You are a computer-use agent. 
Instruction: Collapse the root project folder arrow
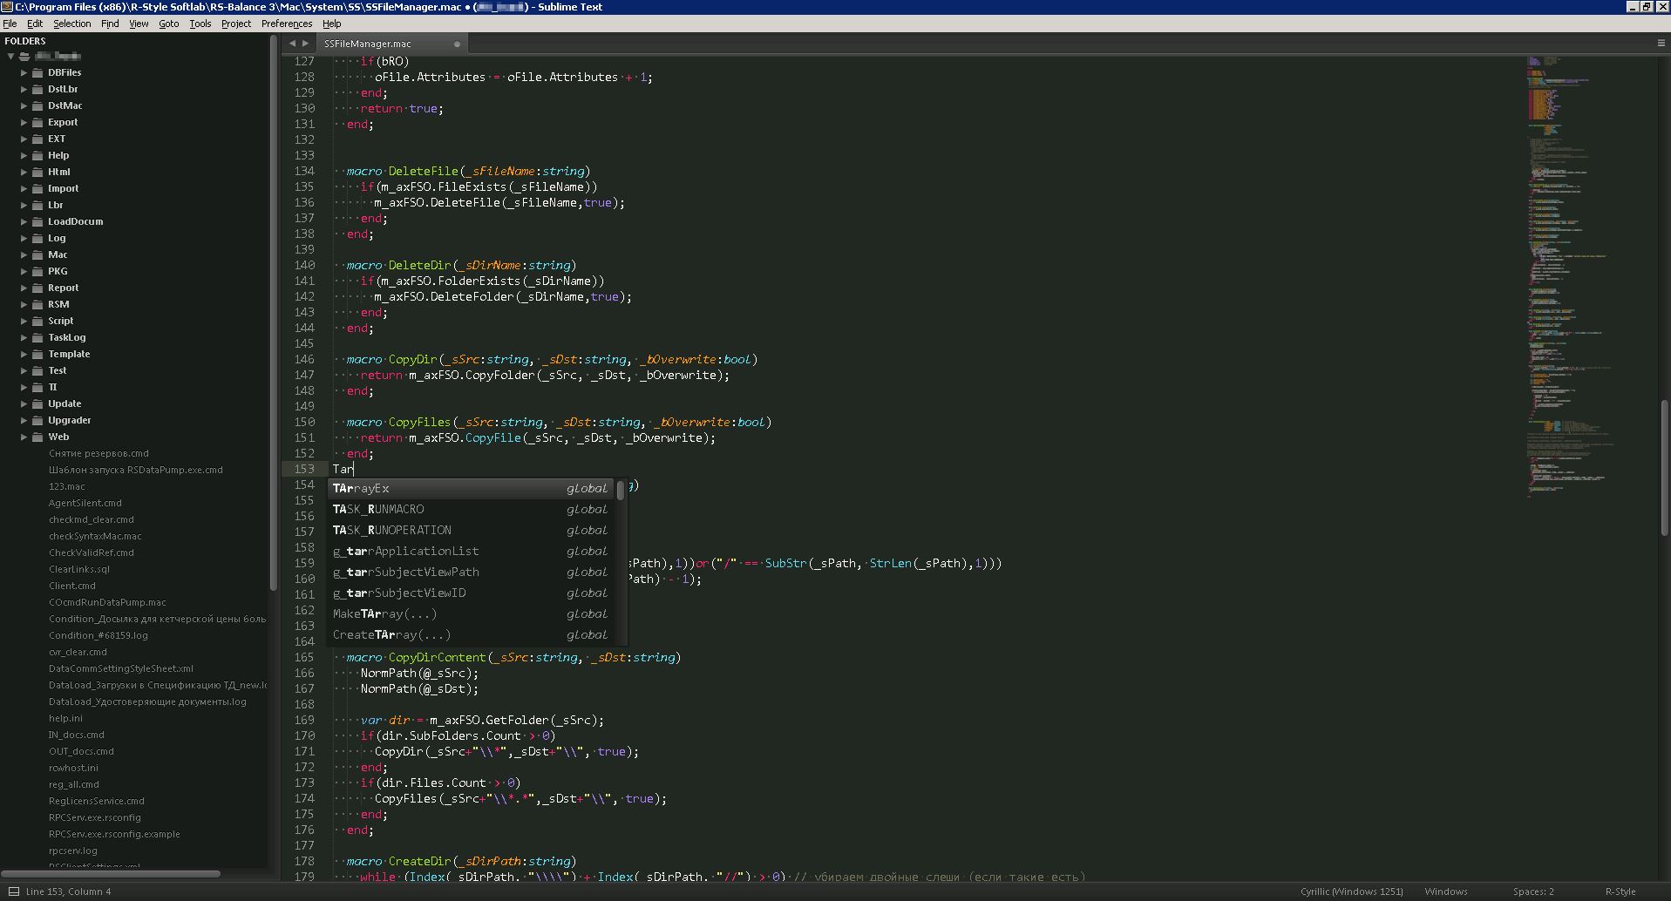click(11, 57)
